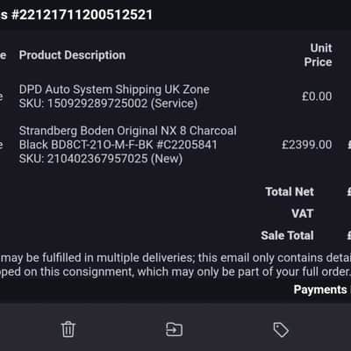The width and height of the screenshot is (351, 351).
Task: Select the order number #221217112005​12521 heading
Action: (x=82, y=15)
